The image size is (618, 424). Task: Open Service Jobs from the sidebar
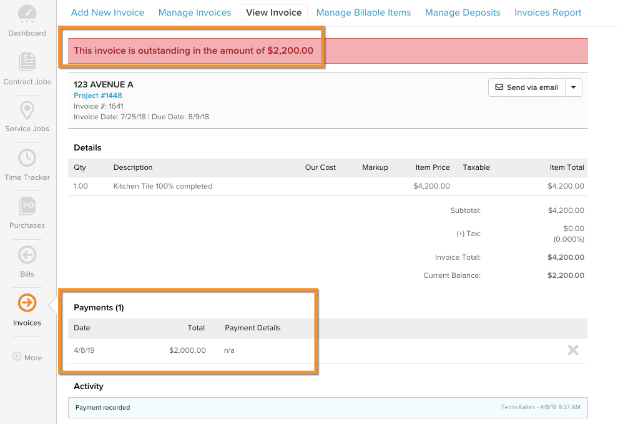click(x=27, y=110)
